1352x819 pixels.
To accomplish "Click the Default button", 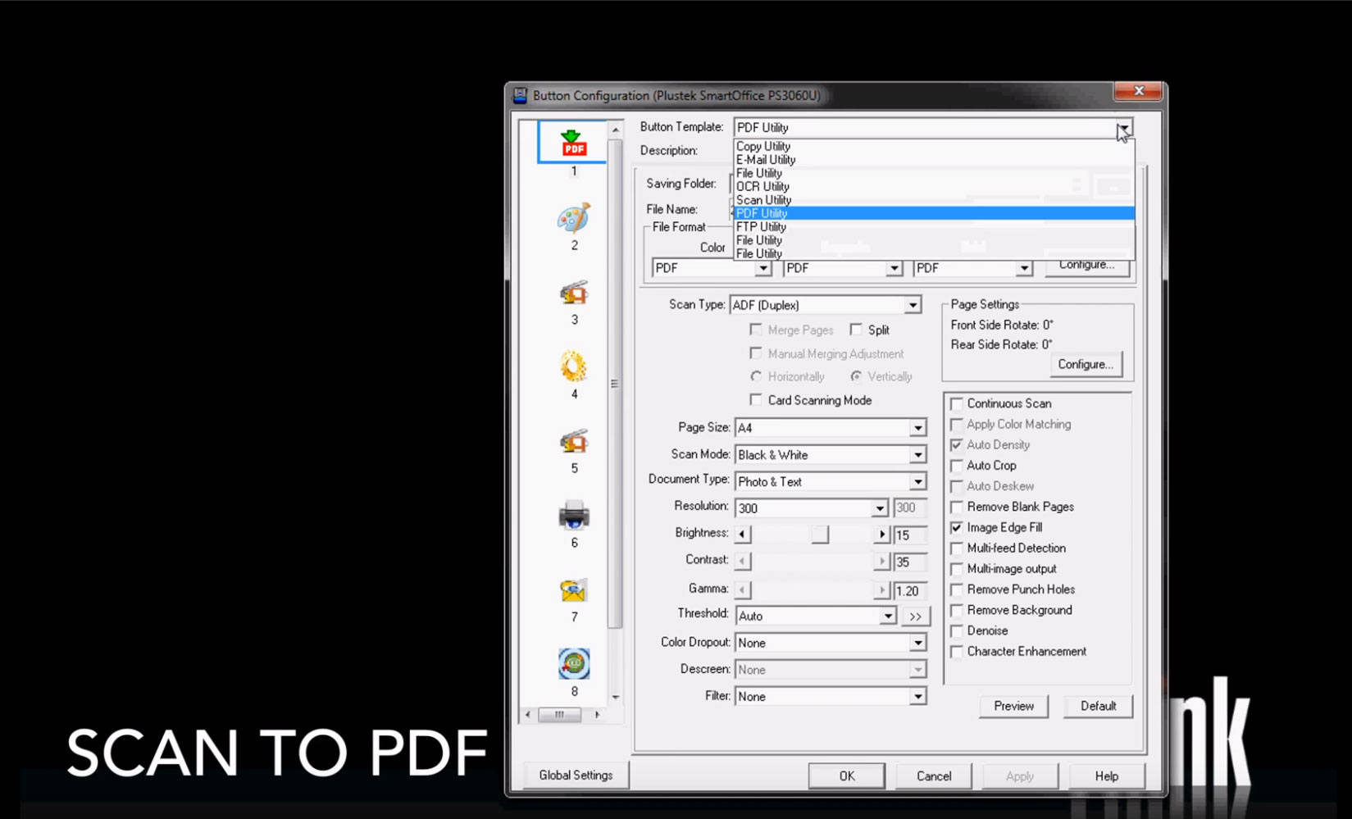I will tap(1098, 706).
